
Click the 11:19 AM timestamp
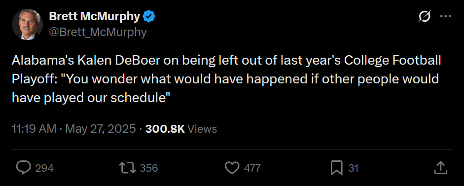(x=34, y=129)
